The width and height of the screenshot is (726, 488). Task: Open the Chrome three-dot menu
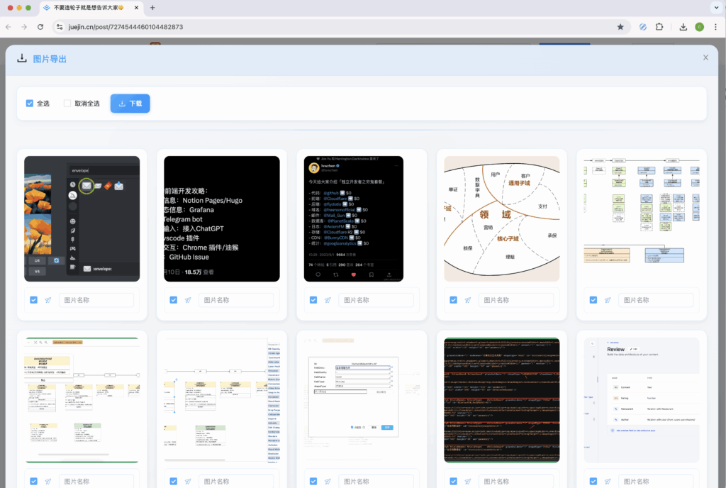point(715,27)
